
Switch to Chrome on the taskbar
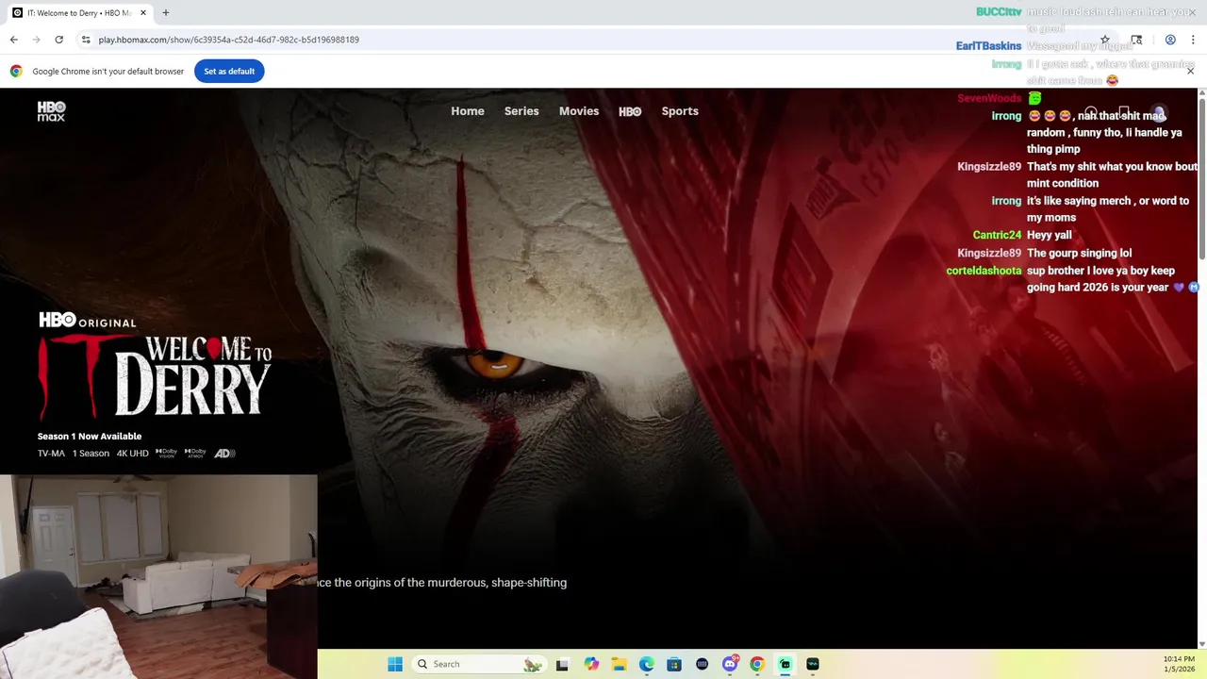click(x=757, y=664)
